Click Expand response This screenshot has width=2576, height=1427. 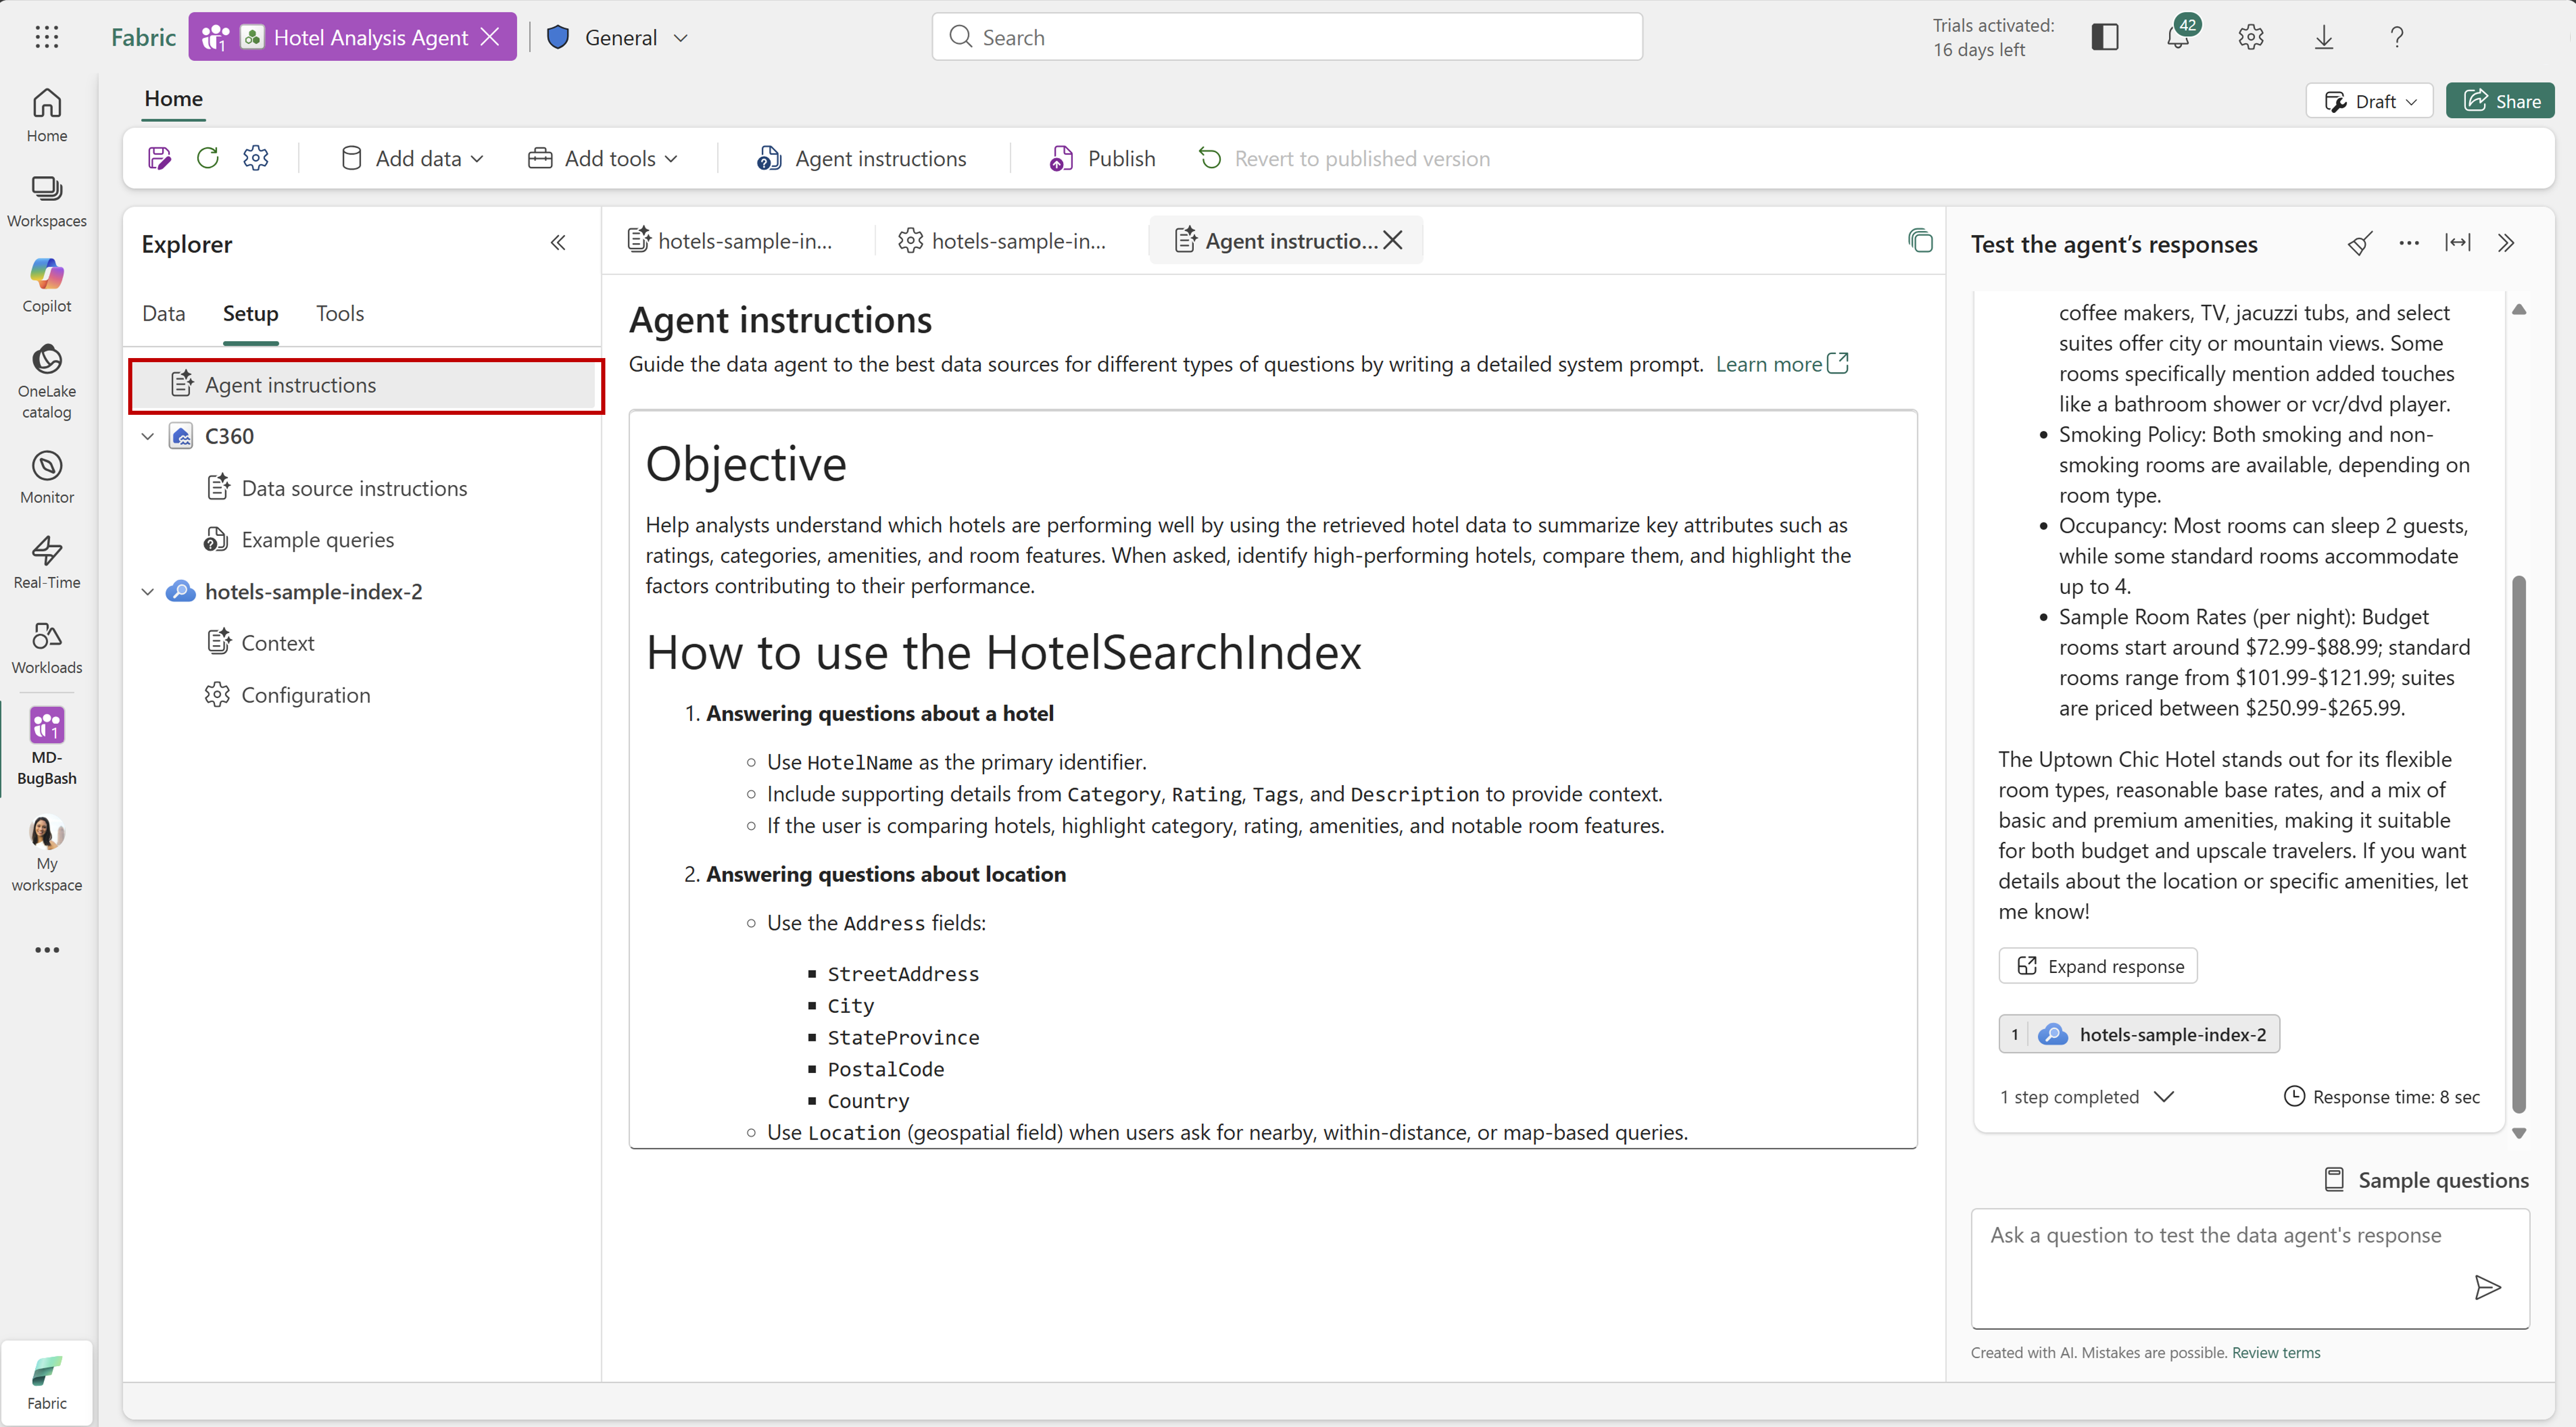coord(2098,967)
